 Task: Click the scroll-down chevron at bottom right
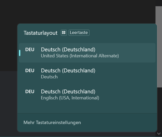pos(159,134)
